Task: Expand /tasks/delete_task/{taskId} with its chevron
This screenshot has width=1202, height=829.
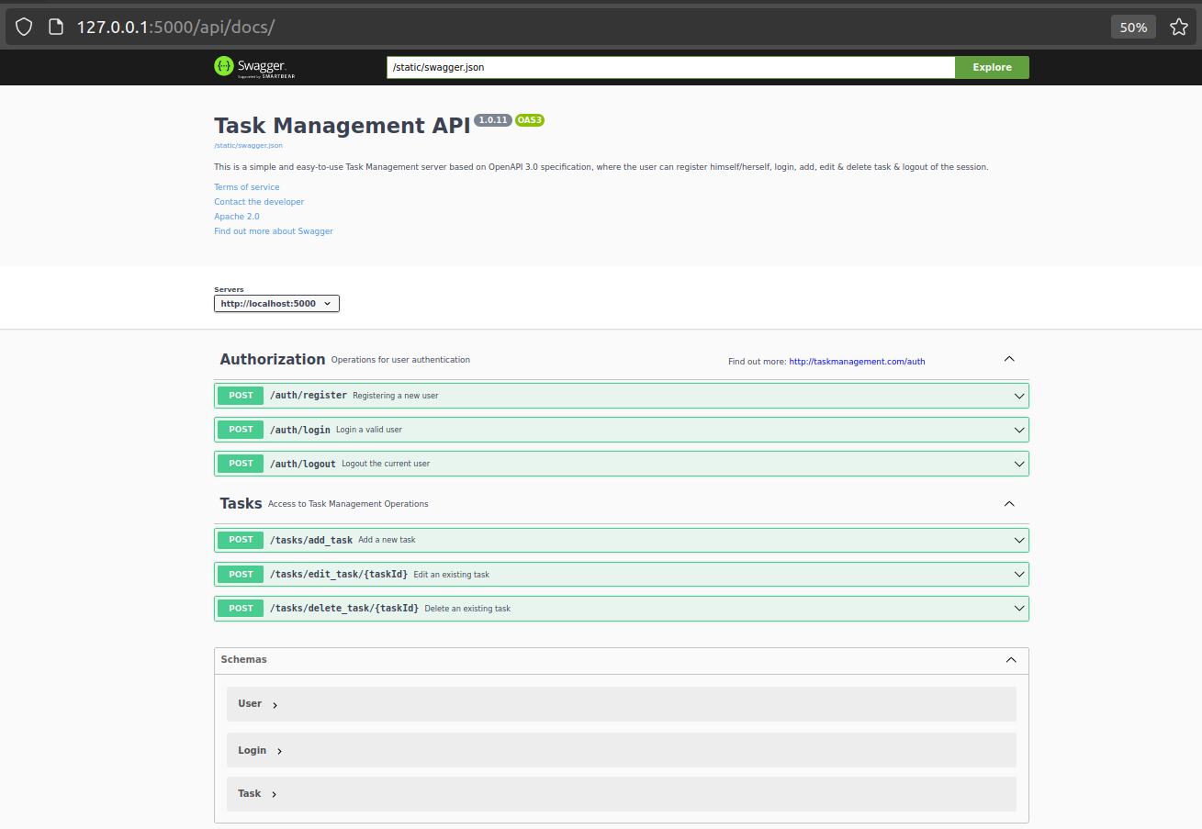Action: pyautogui.click(x=1019, y=609)
